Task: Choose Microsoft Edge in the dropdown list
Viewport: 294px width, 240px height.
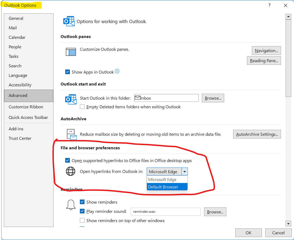Action: [167, 179]
